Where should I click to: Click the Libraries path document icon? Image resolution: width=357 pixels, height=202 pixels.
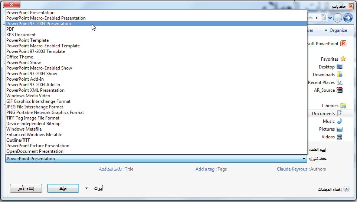[x=324, y=17]
